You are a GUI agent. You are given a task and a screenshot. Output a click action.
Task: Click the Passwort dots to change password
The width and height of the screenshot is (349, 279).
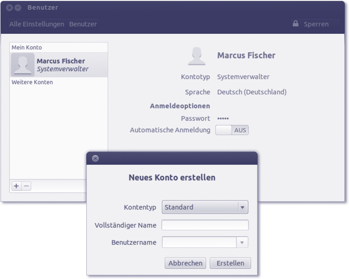pos(223,119)
